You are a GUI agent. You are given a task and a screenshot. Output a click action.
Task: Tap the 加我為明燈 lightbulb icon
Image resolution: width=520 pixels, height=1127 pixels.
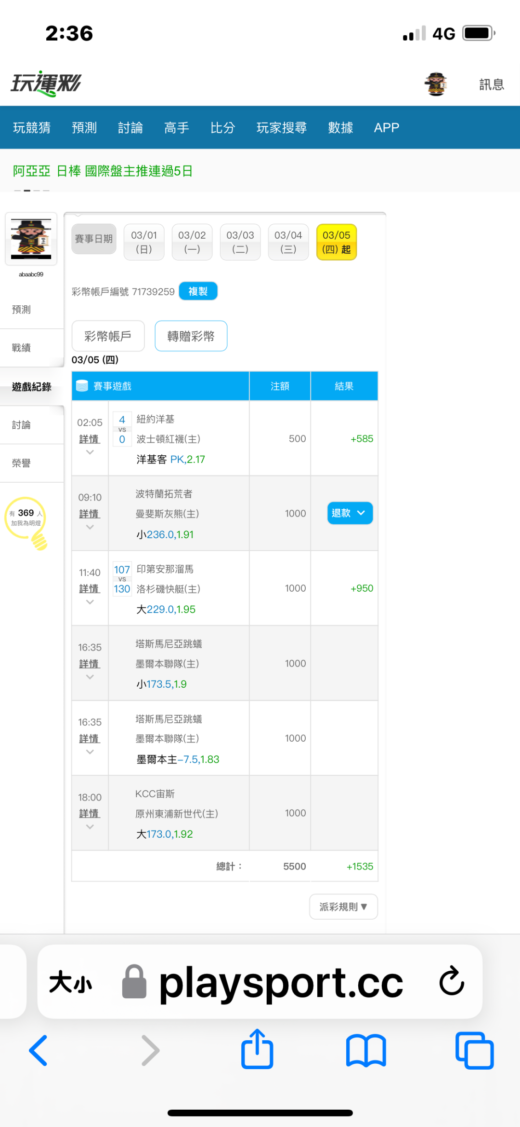point(27,522)
